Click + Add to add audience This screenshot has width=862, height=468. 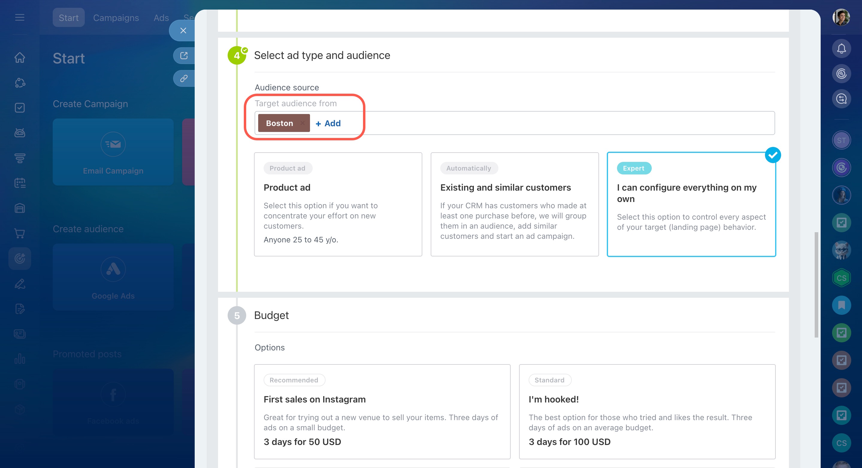coord(328,123)
